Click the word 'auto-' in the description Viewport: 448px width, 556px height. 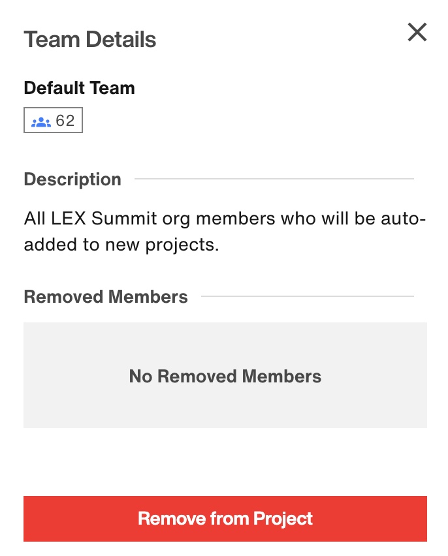[x=404, y=219]
